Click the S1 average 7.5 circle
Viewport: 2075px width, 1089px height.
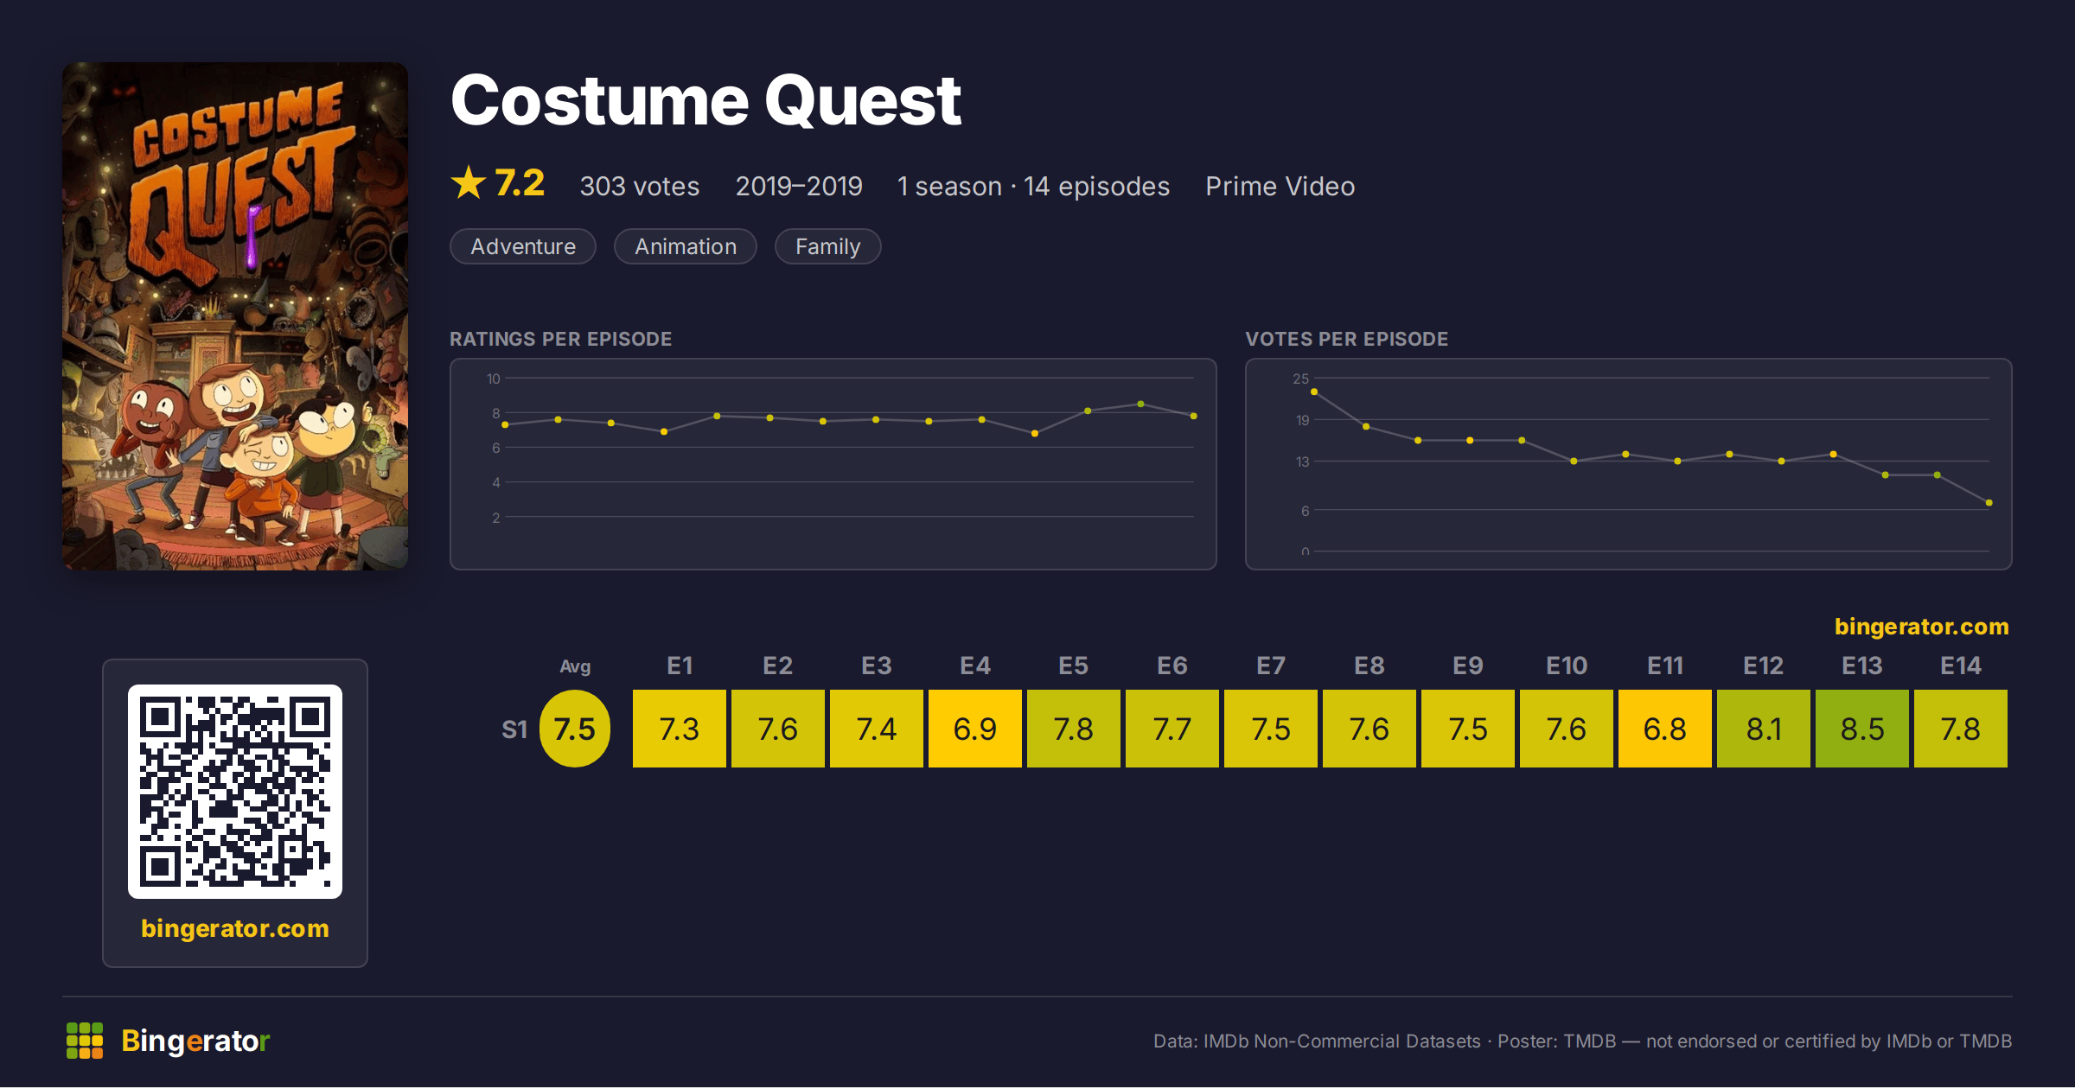point(575,729)
